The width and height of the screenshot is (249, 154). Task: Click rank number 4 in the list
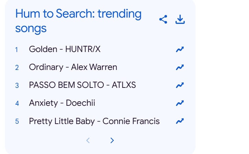pyautogui.click(x=17, y=103)
